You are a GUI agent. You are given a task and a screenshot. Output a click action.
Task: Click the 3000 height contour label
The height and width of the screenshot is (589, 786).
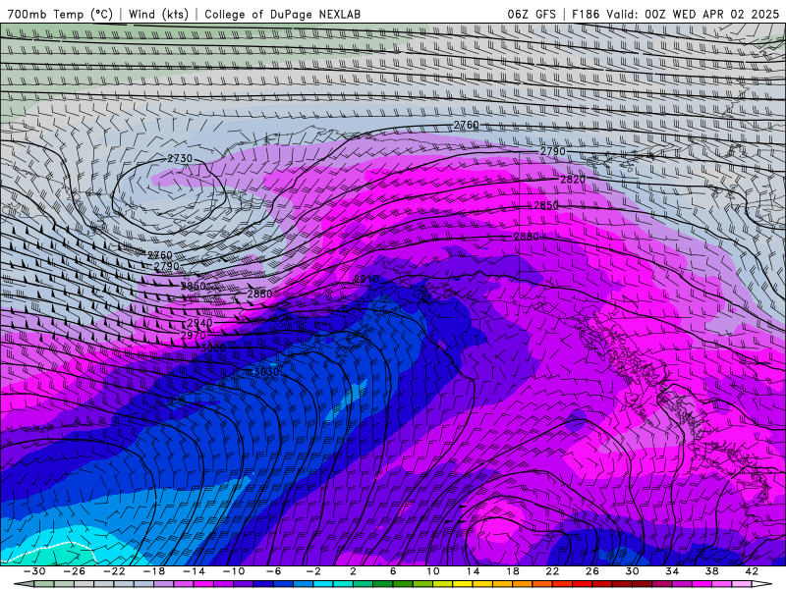(x=213, y=348)
